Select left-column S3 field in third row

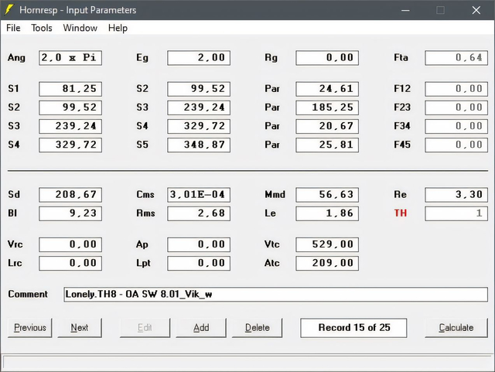pyautogui.click(x=70, y=126)
